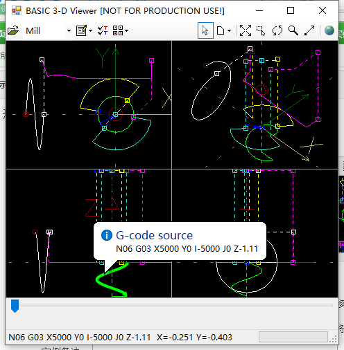The width and height of the screenshot is (344, 350).
Task: Click the G-code source tooltip balloon
Action: (180, 241)
